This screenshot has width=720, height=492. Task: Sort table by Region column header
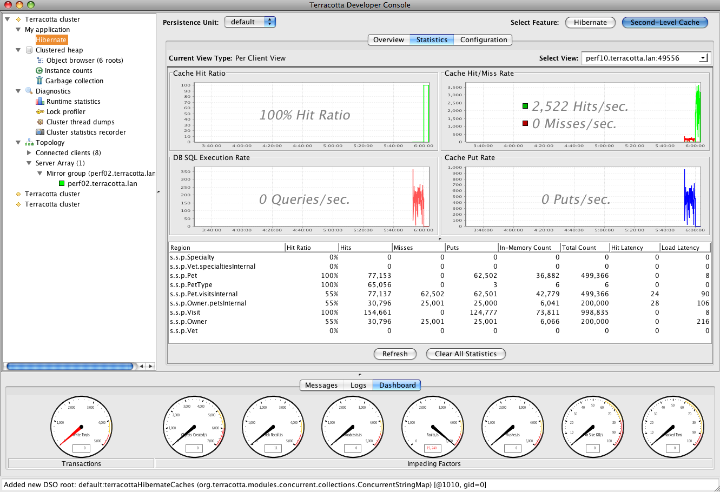point(227,248)
